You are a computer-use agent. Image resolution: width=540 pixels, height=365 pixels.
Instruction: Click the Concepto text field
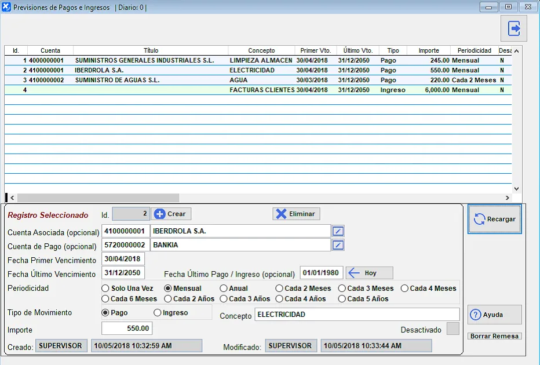(356, 315)
